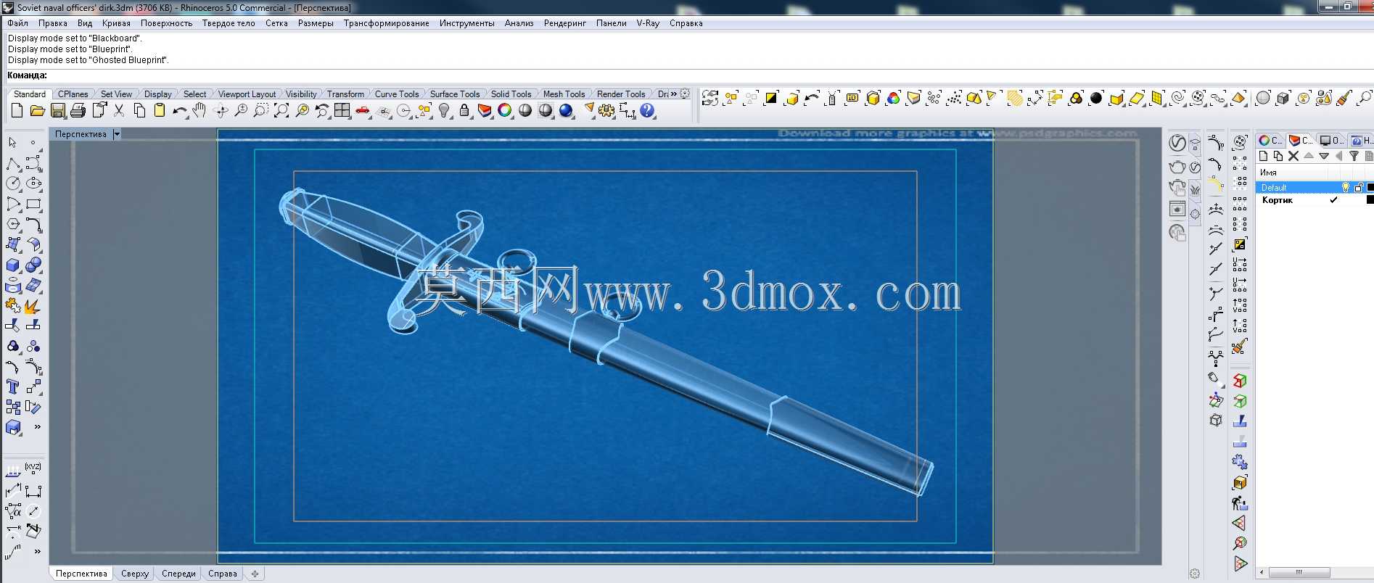Click the V-Ray logo icon
This screenshot has width=1374, height=583.
click(1177, 144)
